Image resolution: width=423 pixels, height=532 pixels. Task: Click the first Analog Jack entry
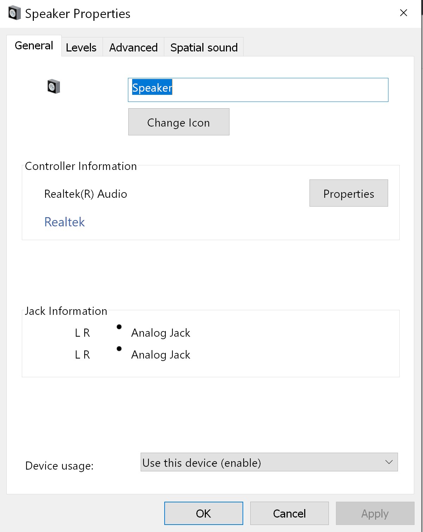(161, 332)
